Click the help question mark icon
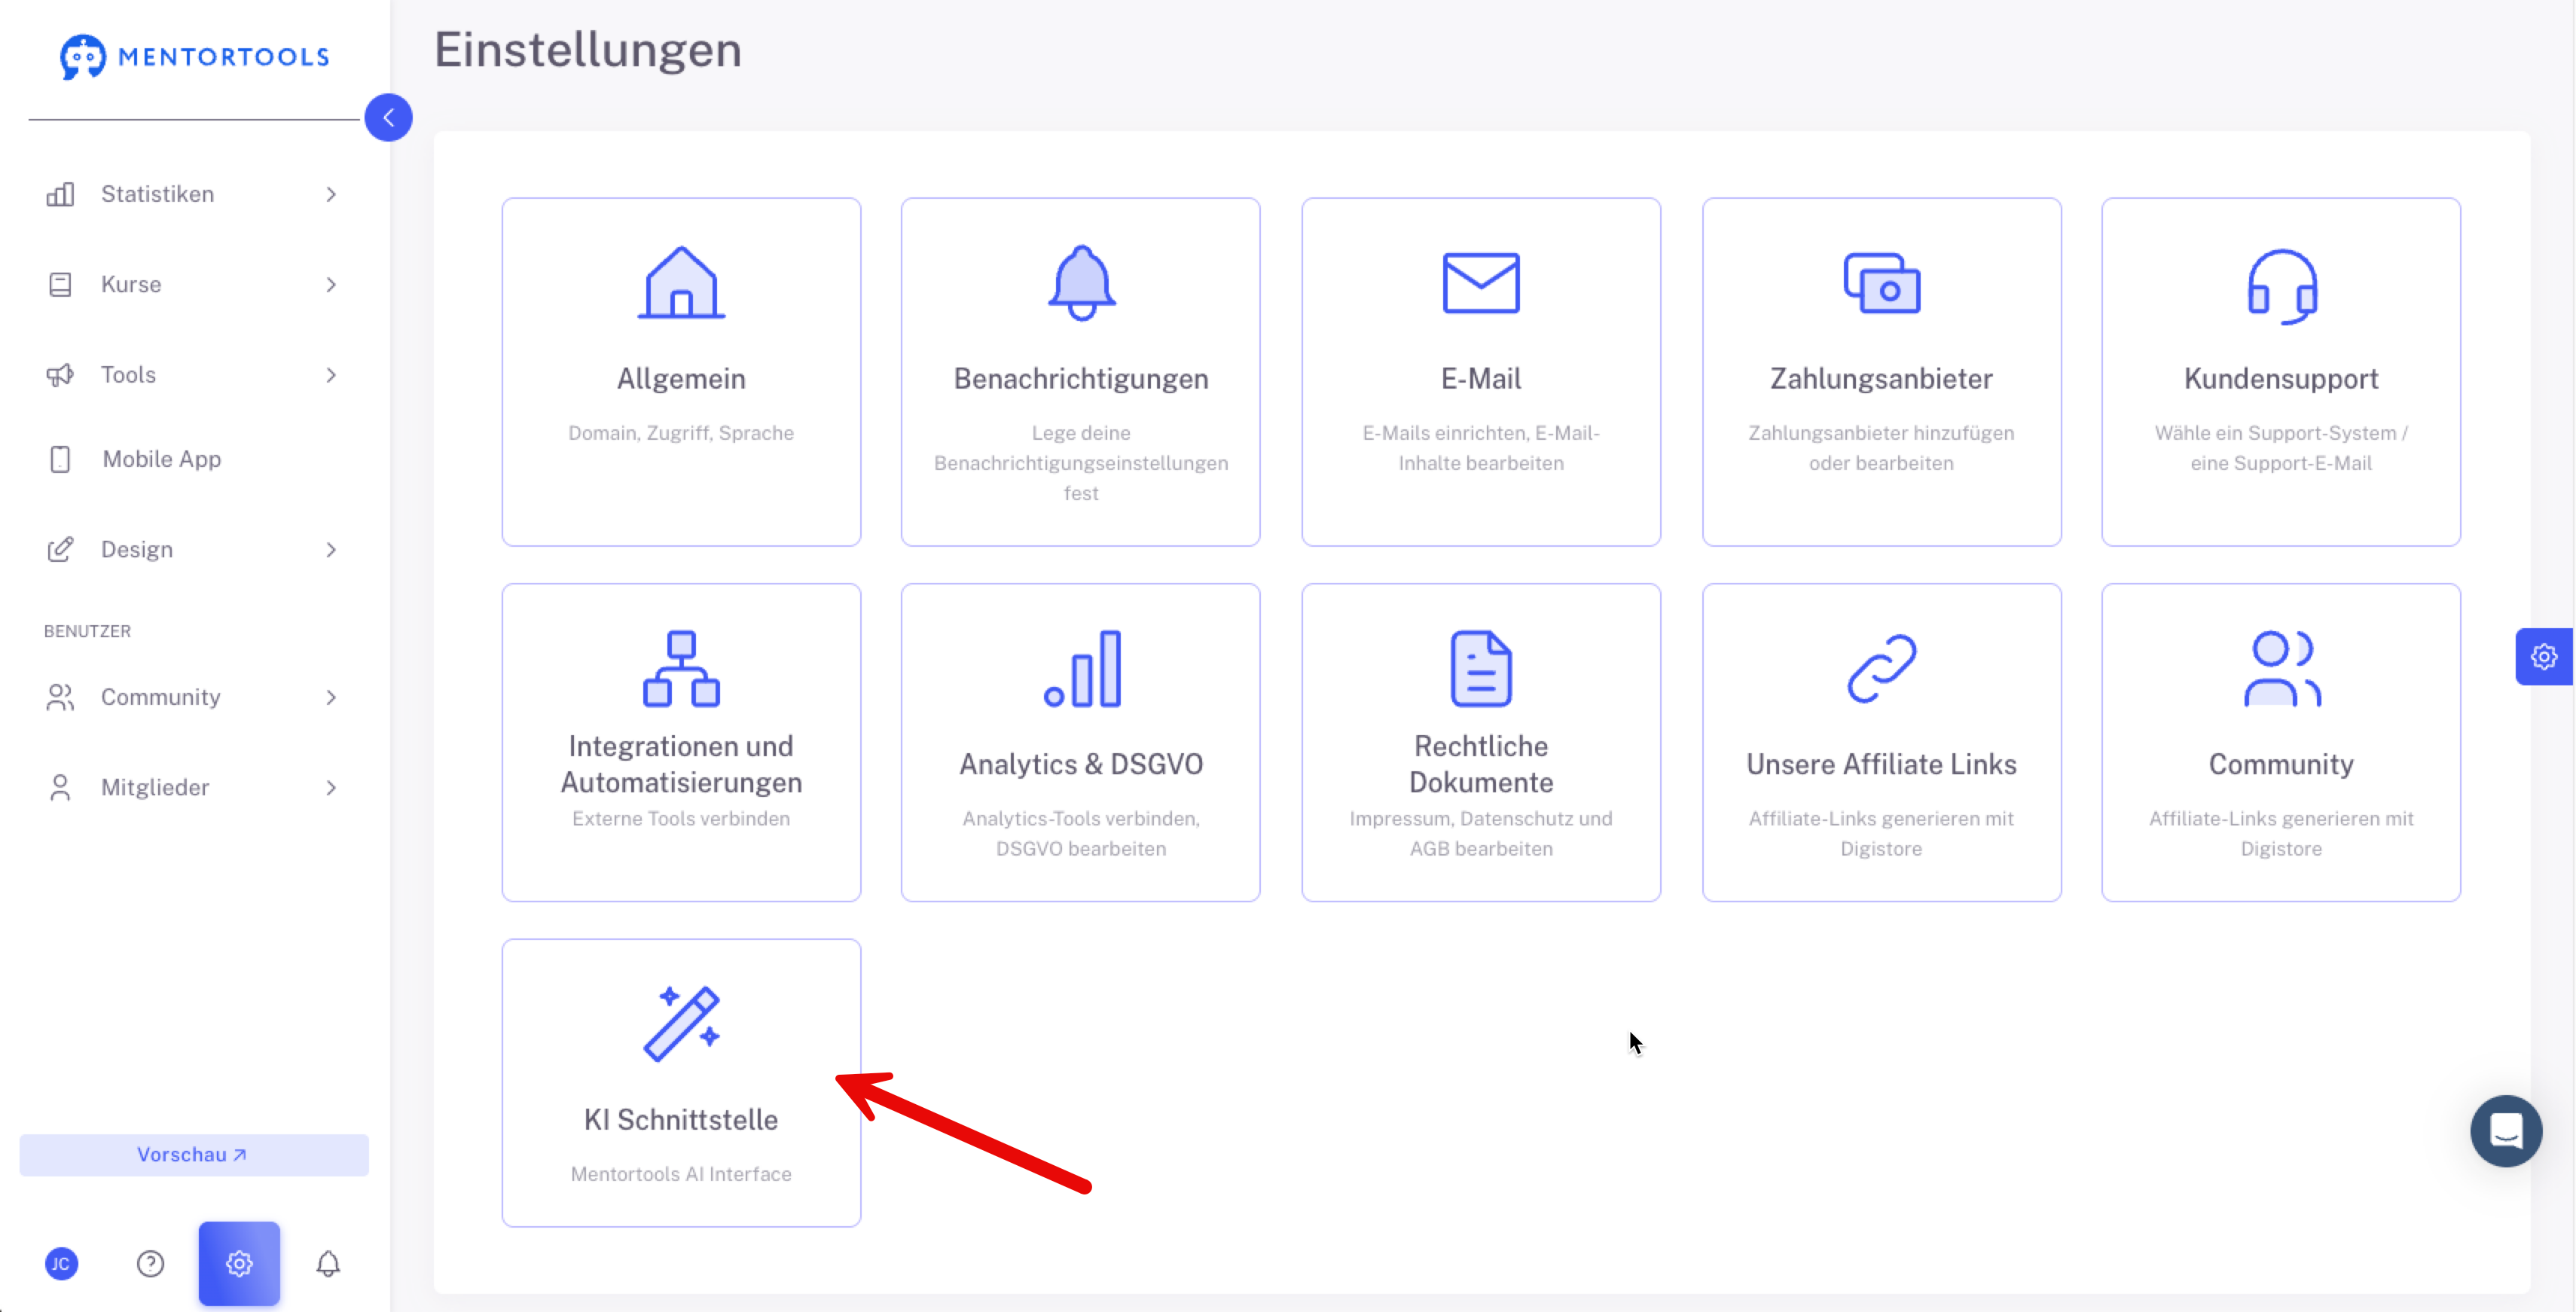This screenshot has height=1312, width=2576. coord(150,1263)
